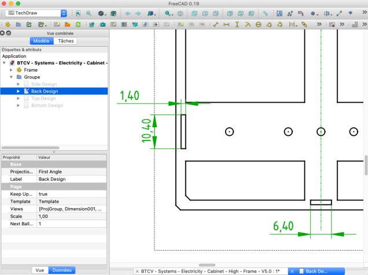Switch to the Tâches tab
This screenshot has width=368, height=275.
66,41
